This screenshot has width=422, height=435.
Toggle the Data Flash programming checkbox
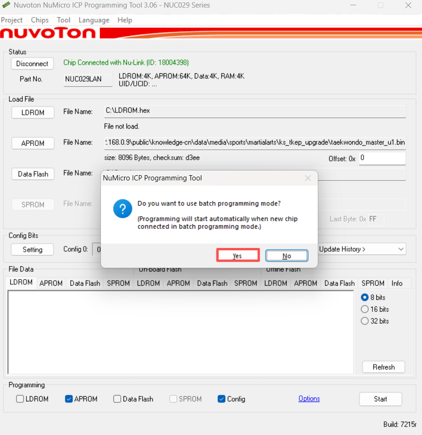[x=117, y=399]
